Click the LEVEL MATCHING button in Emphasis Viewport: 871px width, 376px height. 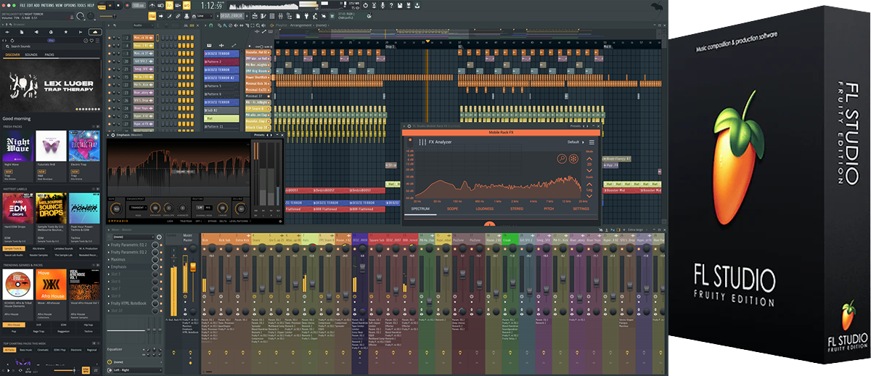(x=239, y=221)
